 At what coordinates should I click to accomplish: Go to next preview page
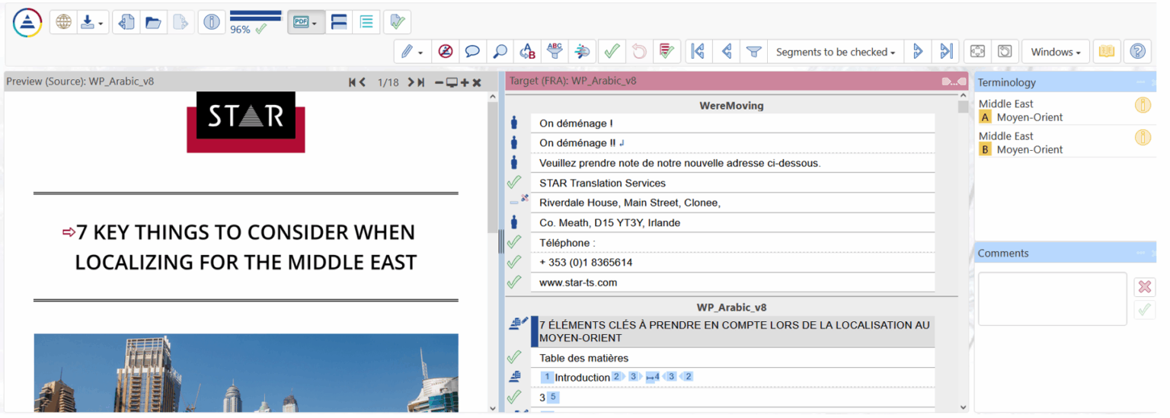411,82
